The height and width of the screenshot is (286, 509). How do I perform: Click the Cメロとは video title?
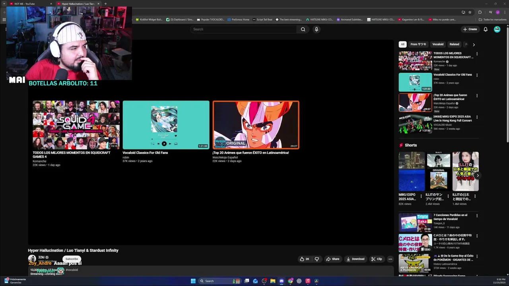coord(452,237)
